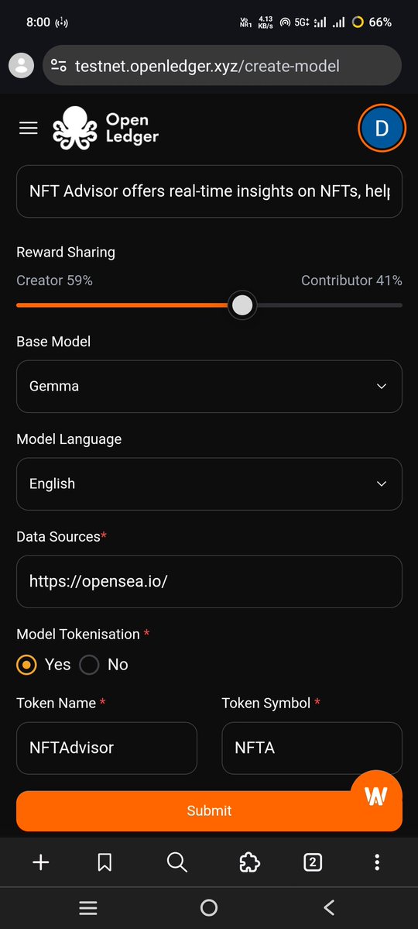418x929 pixels.
Task: Open the floating orange W wallet widget
Action: click(376, 796)
